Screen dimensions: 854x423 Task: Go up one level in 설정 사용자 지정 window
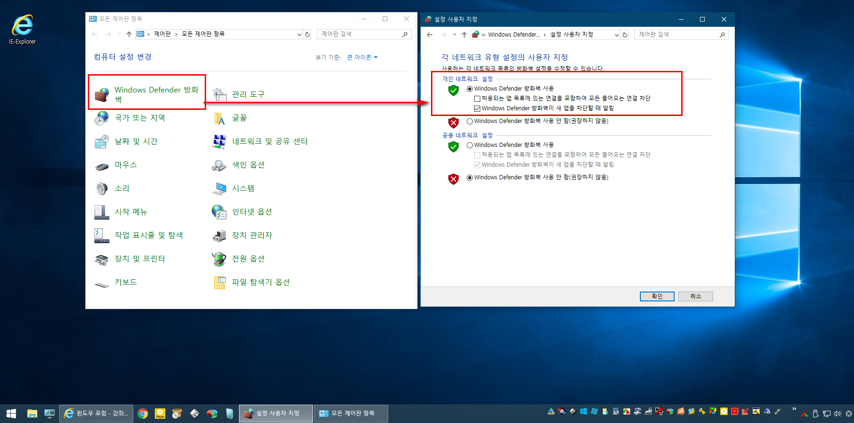coord(464,35)
